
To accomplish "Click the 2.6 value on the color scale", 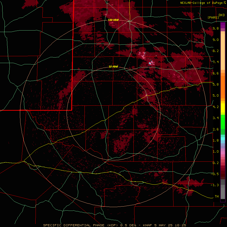I will pyautogui.click(x=216, y=129).
